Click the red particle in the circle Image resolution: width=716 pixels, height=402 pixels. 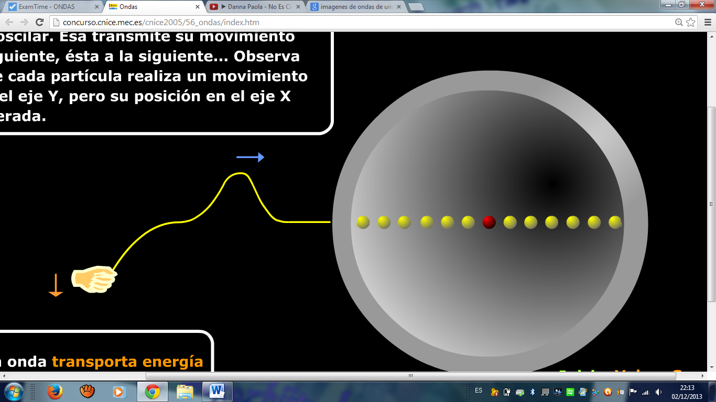[489, 222]
